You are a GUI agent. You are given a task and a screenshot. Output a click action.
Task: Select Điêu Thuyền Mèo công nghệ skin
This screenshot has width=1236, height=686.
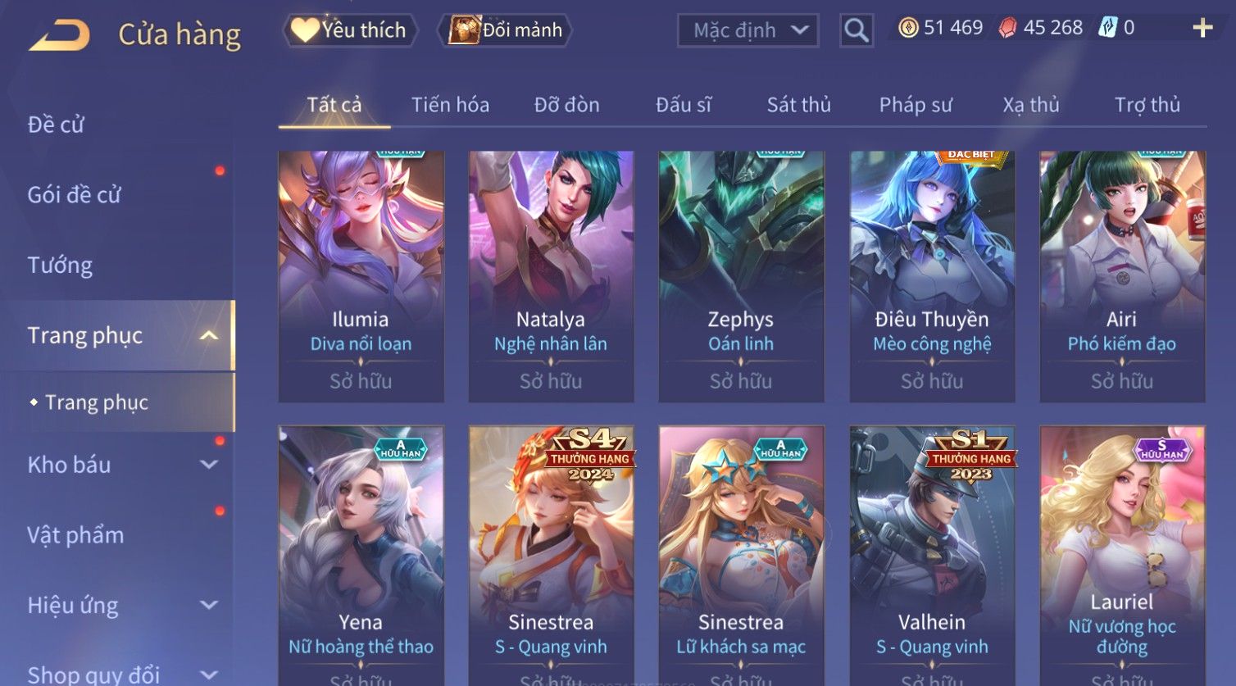[932, 276]
